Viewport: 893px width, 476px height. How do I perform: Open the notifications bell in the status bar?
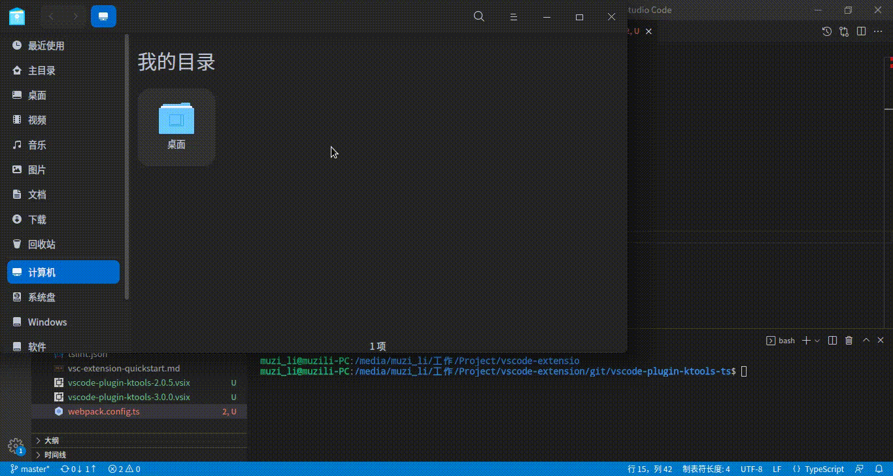[879, 469]
